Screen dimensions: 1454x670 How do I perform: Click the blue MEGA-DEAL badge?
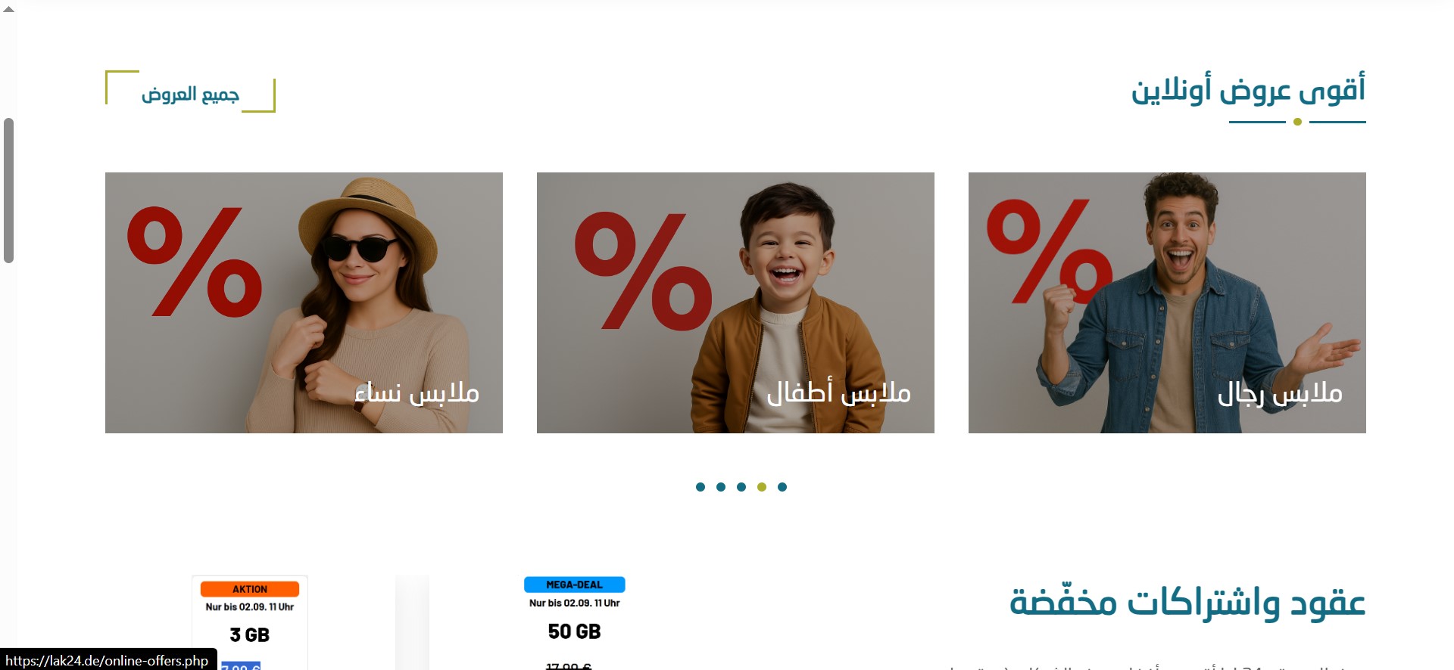[575, 585]
